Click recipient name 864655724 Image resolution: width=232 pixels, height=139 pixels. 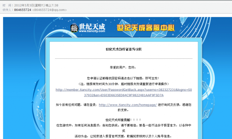tap(23, 10)
